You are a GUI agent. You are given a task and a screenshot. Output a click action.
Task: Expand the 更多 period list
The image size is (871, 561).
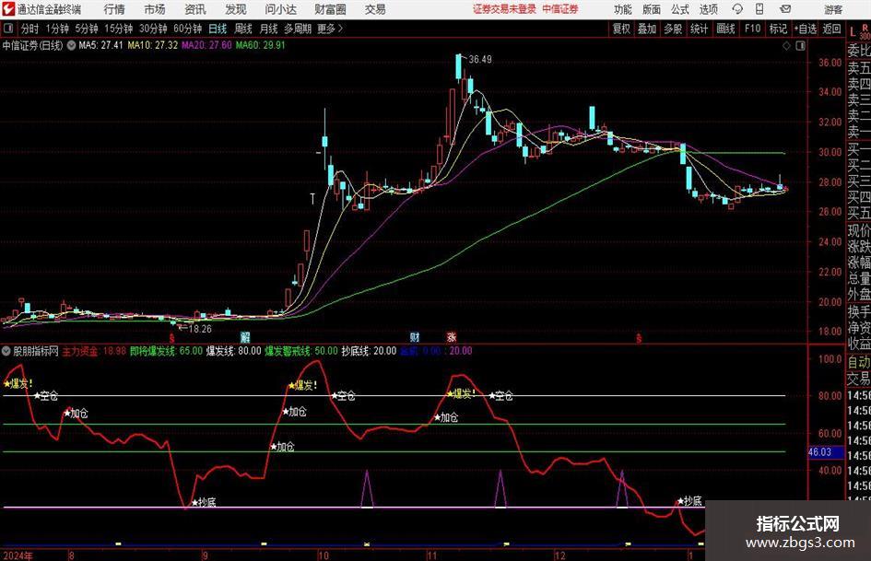point(331,29)
